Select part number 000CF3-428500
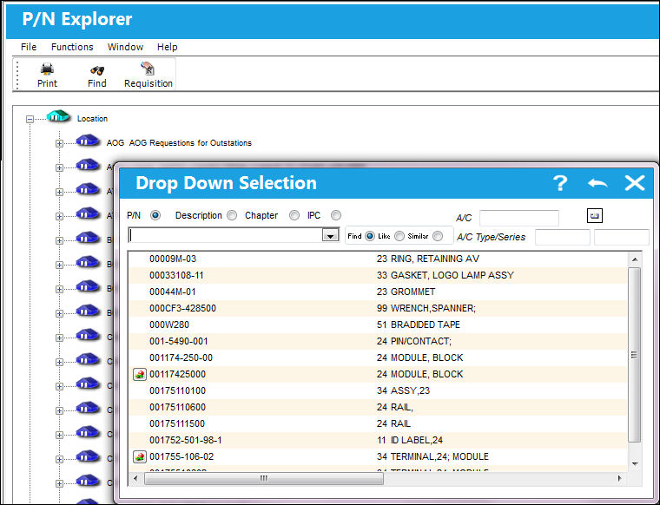This screenshot has width=660, height=505. point(182,308)
